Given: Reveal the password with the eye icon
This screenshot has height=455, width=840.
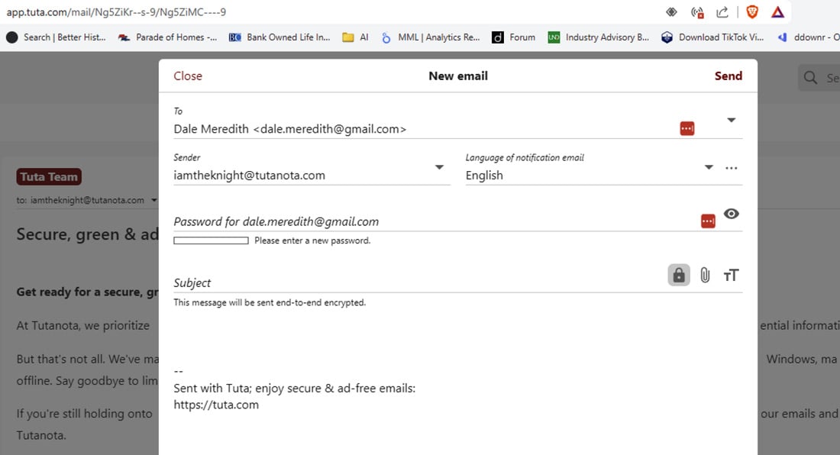Looking at the screenshot, I should pos(731,215).
